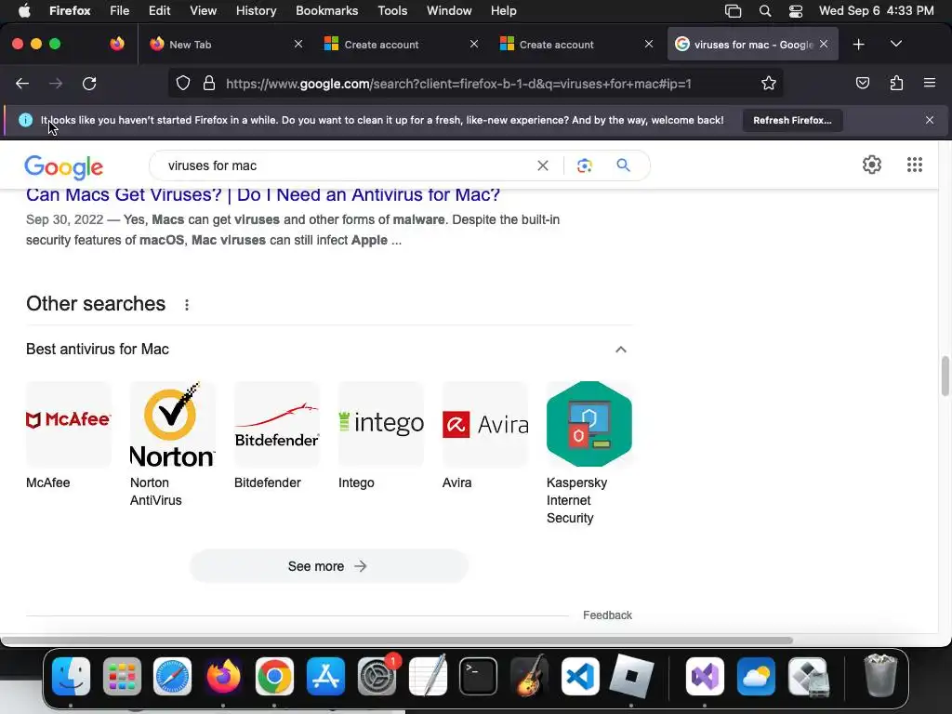Open Terminal from the Dock
The image size is (952, 714).
pyautogui.click(x=479, y=676)
